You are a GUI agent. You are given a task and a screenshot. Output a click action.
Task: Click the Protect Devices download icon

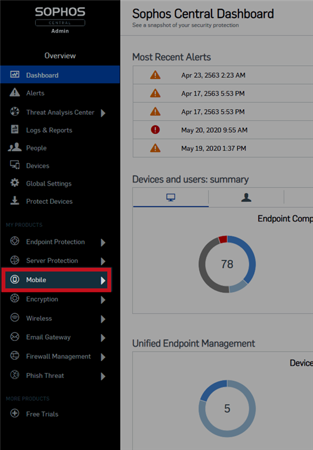(14, 201)
